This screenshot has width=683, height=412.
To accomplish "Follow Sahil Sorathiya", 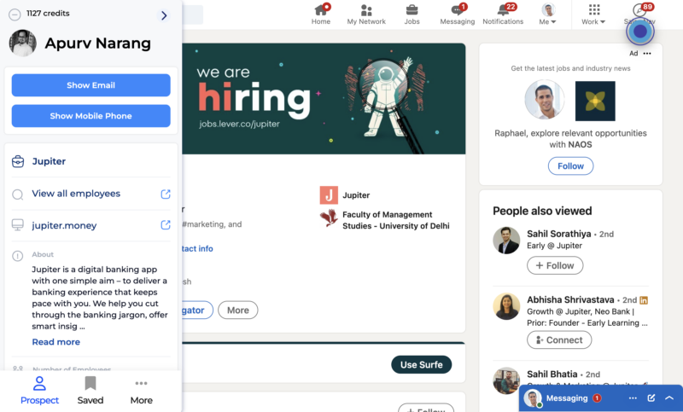I will coord(555,265).
